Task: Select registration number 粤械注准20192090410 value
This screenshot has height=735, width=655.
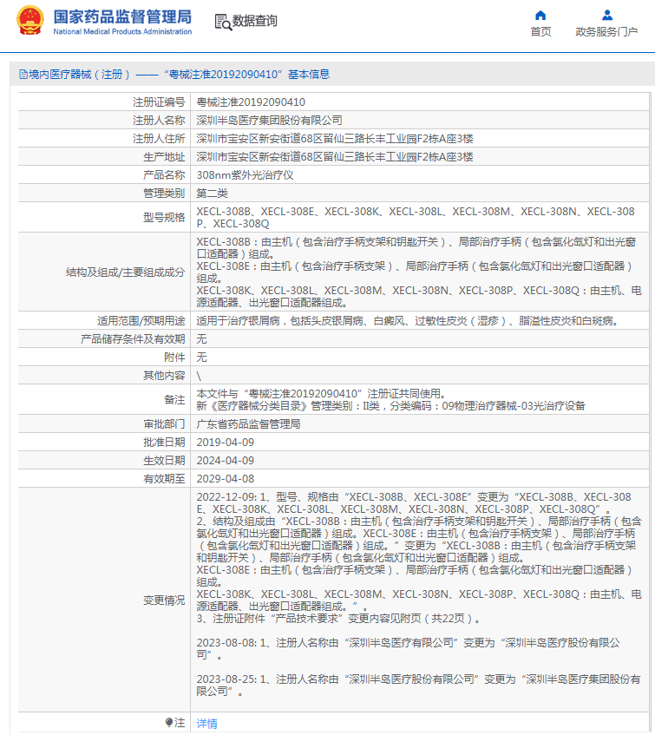Action: (251, 102)
